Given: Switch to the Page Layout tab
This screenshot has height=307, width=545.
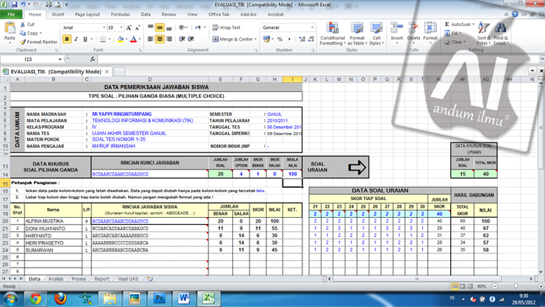Looking at the screenshot, I should [87, 14].
